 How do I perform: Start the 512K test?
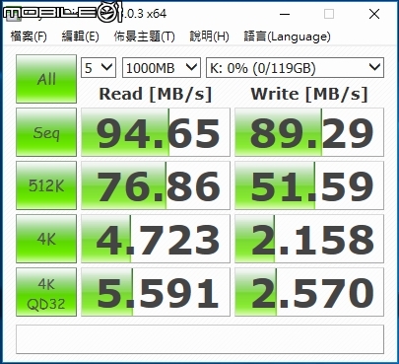(46, 185)
